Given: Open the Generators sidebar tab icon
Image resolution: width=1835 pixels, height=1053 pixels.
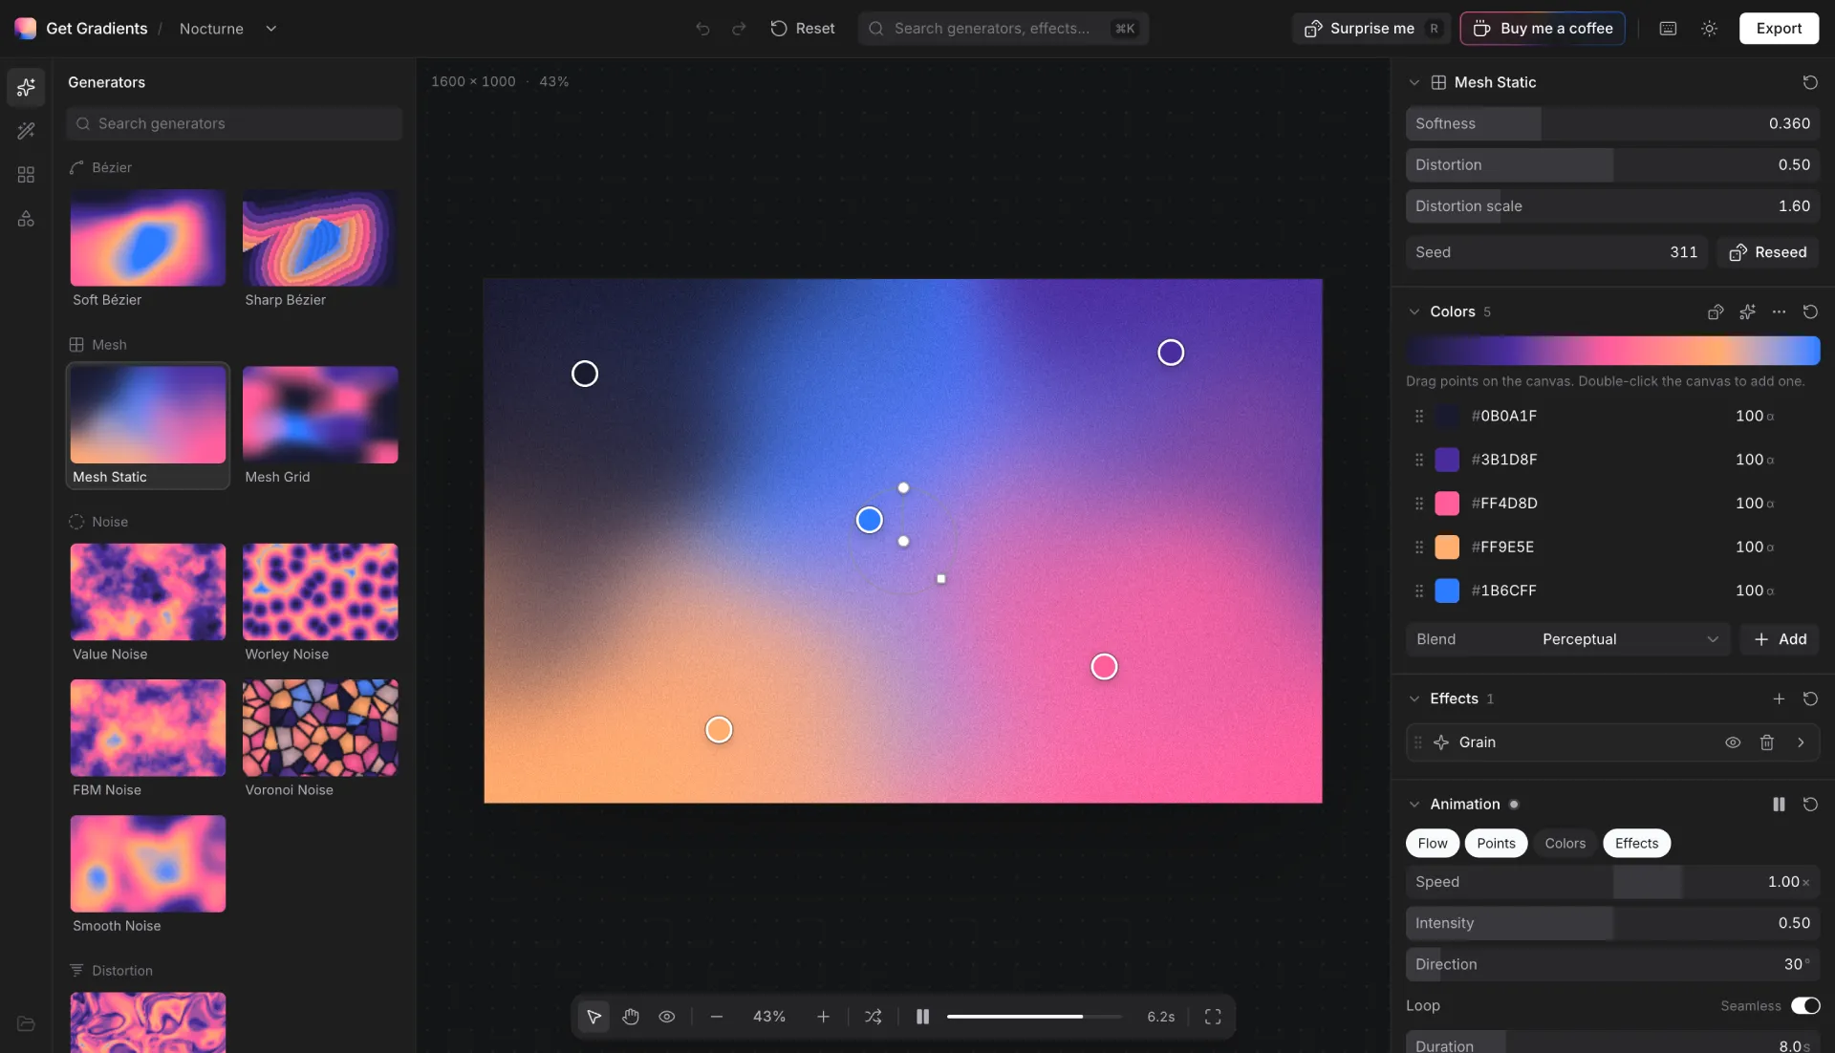Looking at the screenshot, I should tap(26, 87).
